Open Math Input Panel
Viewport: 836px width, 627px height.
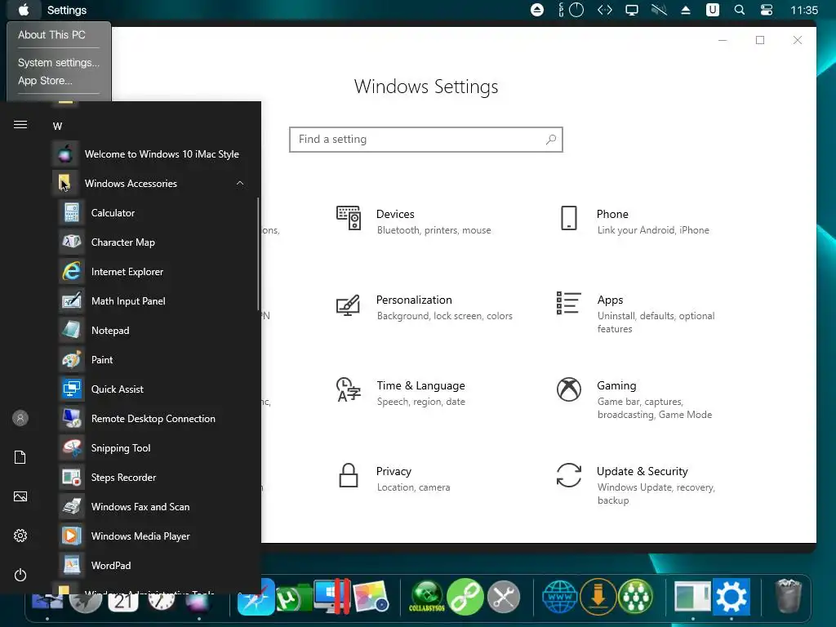point(154,300)
